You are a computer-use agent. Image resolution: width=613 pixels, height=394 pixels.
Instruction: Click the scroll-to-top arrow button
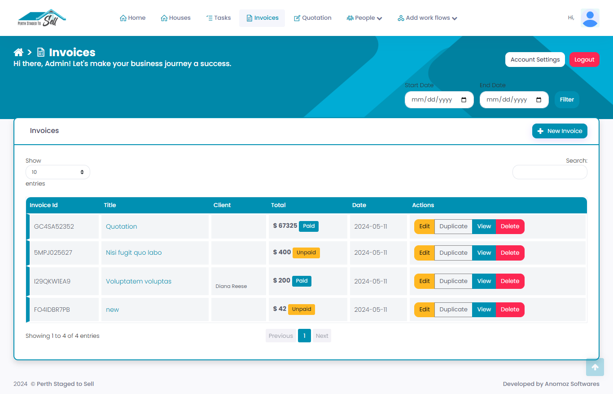point(595,367)
